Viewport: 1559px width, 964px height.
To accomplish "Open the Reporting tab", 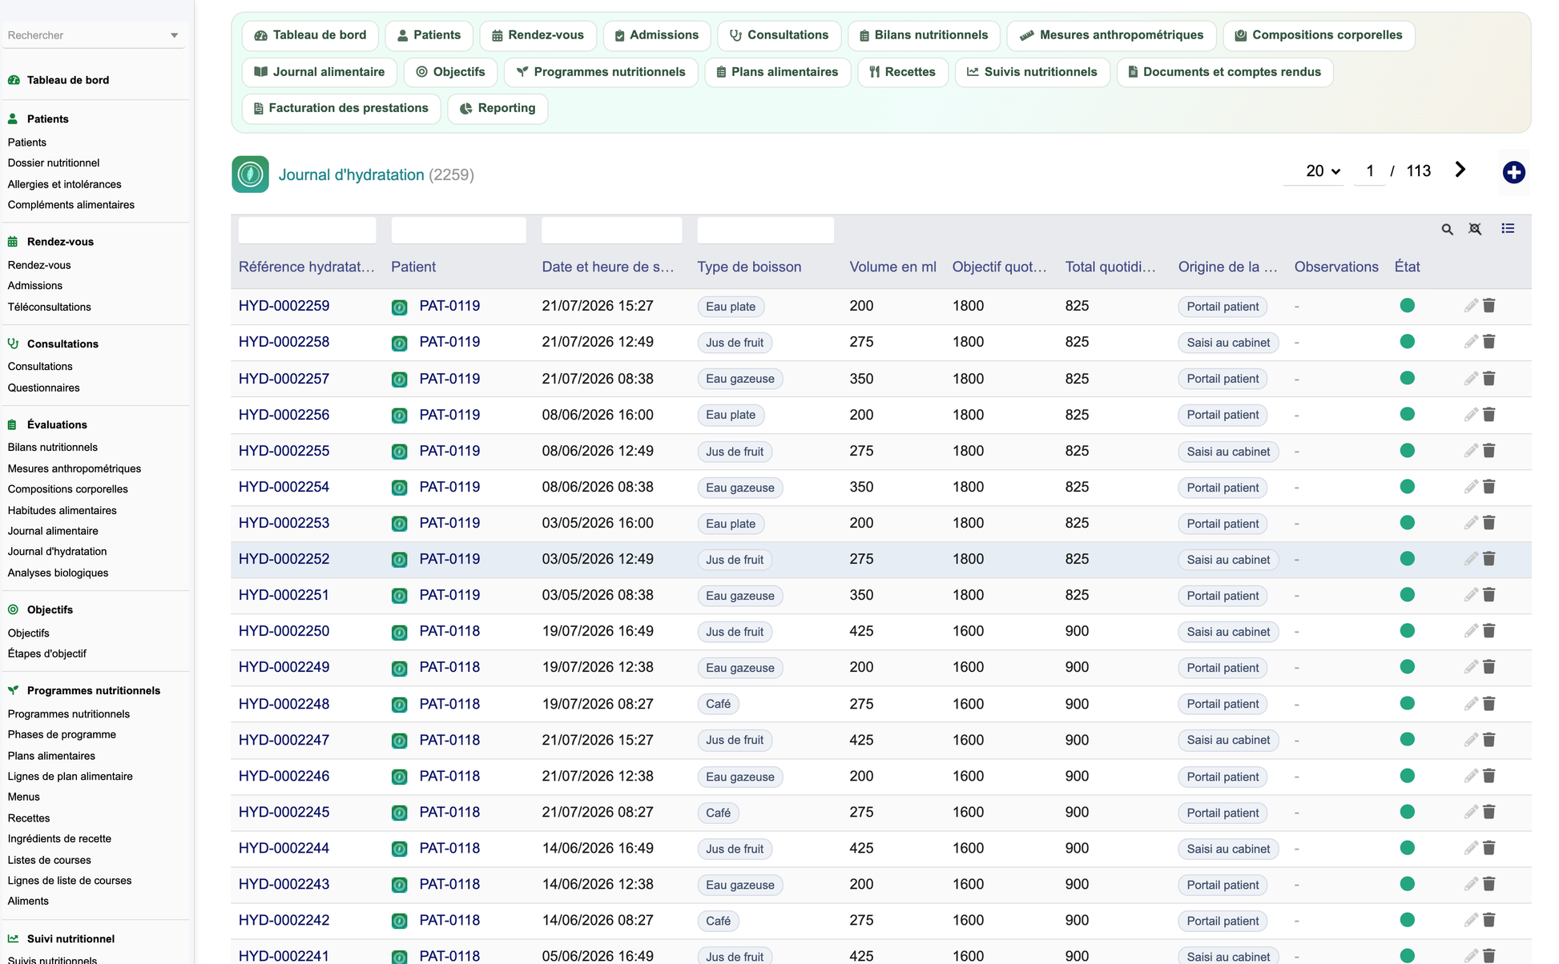I will [498, 108].
